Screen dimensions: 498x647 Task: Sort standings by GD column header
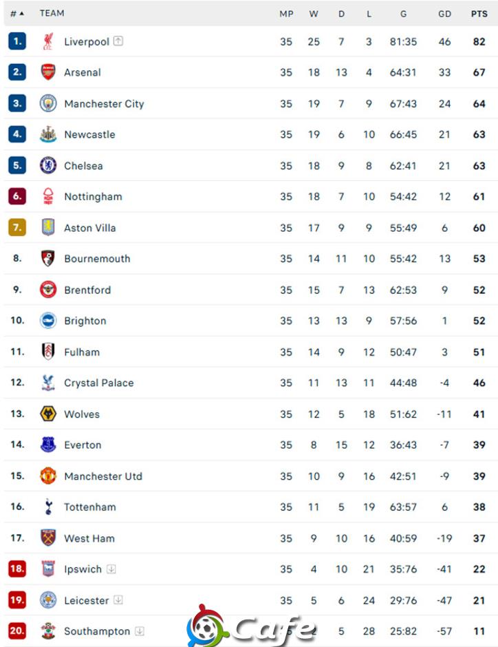tap(444, 14)
